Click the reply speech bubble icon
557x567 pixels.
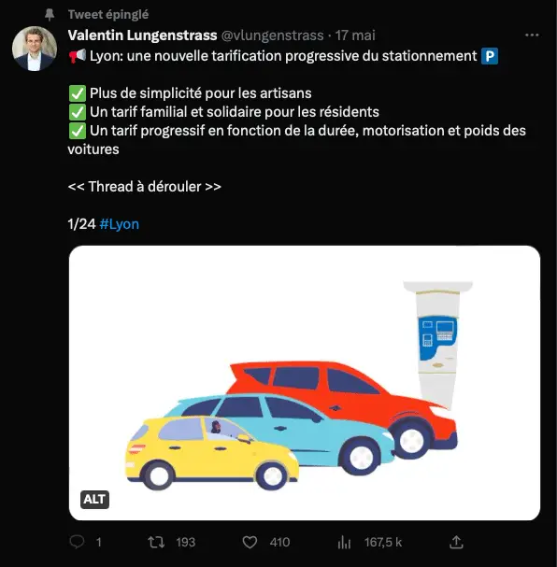(x=77, y=542)
